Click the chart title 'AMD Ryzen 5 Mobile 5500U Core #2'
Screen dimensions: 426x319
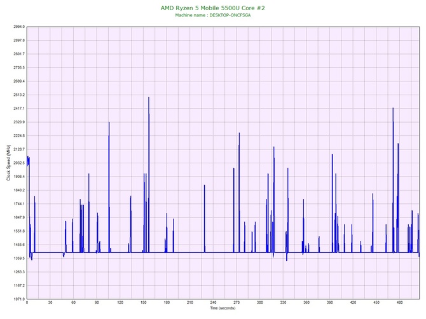tap(212, 8)
